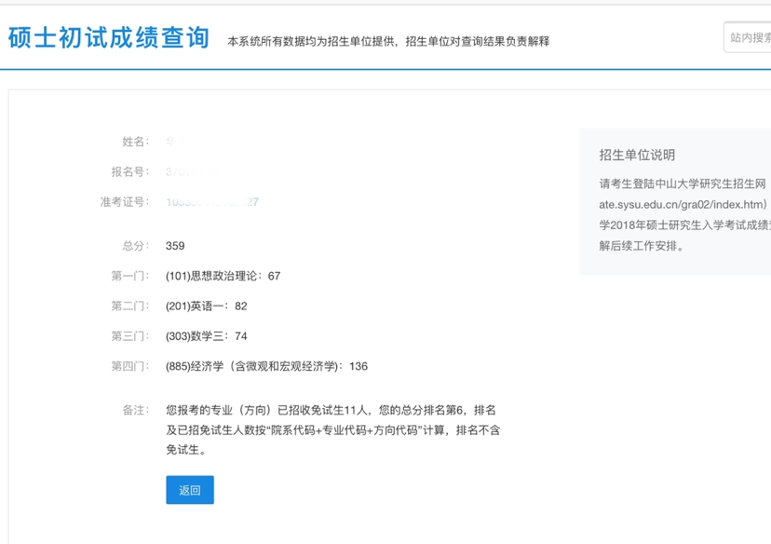771x544 pixels.
Task: Click the 第四门 subject label
Action: point(129,366)
